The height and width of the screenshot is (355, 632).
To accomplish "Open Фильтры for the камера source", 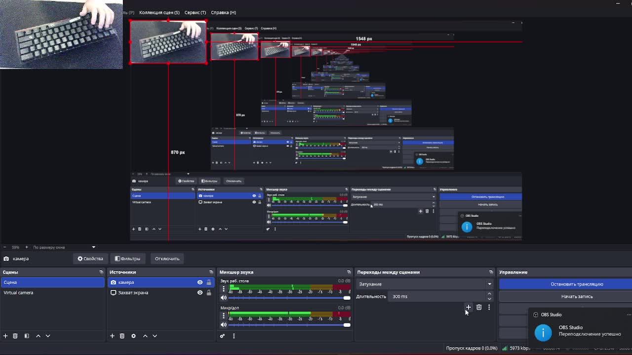I will 127,258.
